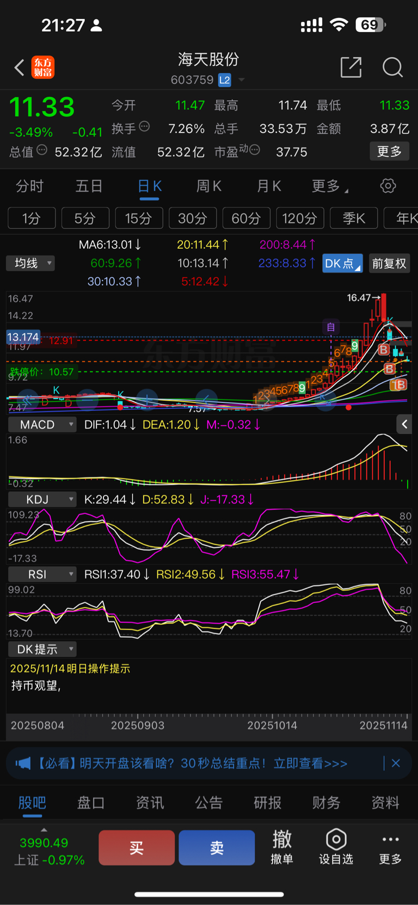Select the 5分 period button

tap(85, 218)
